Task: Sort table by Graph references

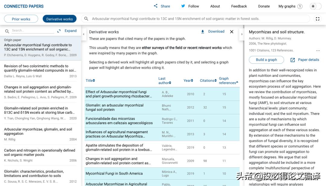Action: point(229,80)
